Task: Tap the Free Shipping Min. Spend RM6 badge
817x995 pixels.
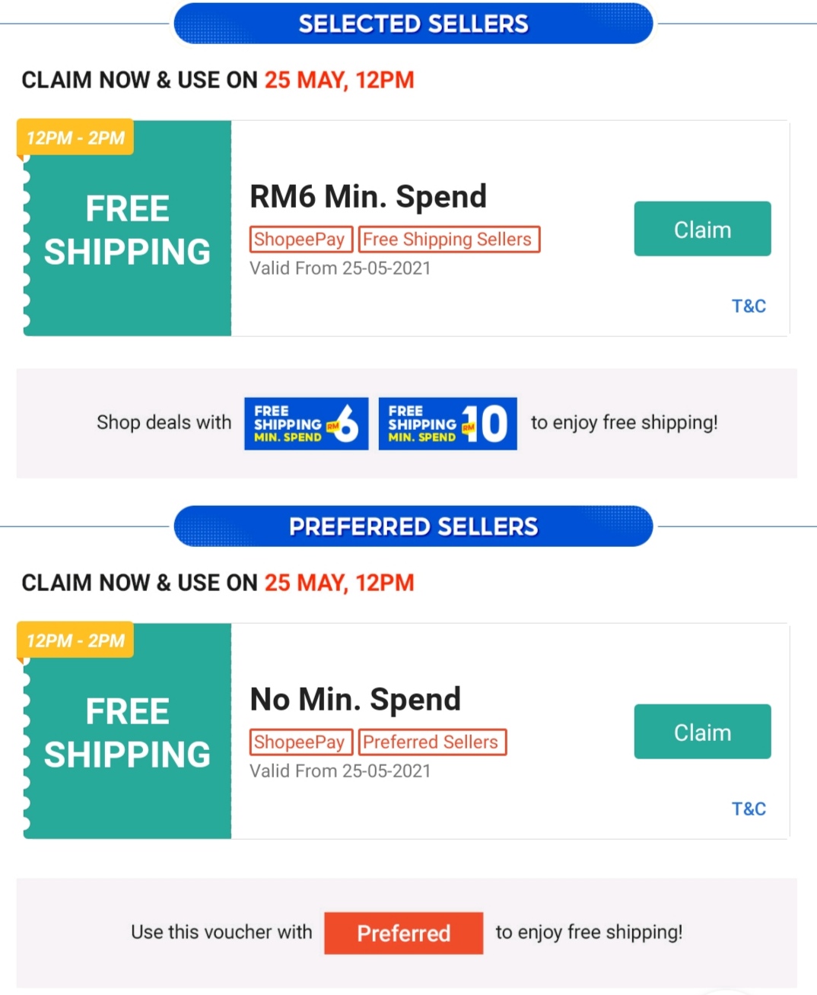Action: [x=306, y=424]
